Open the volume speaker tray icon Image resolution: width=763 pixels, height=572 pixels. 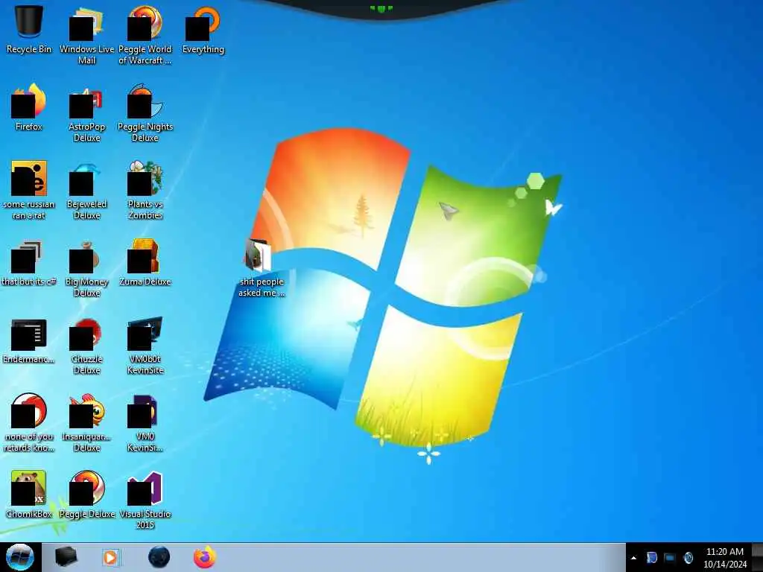coord(688,558)
